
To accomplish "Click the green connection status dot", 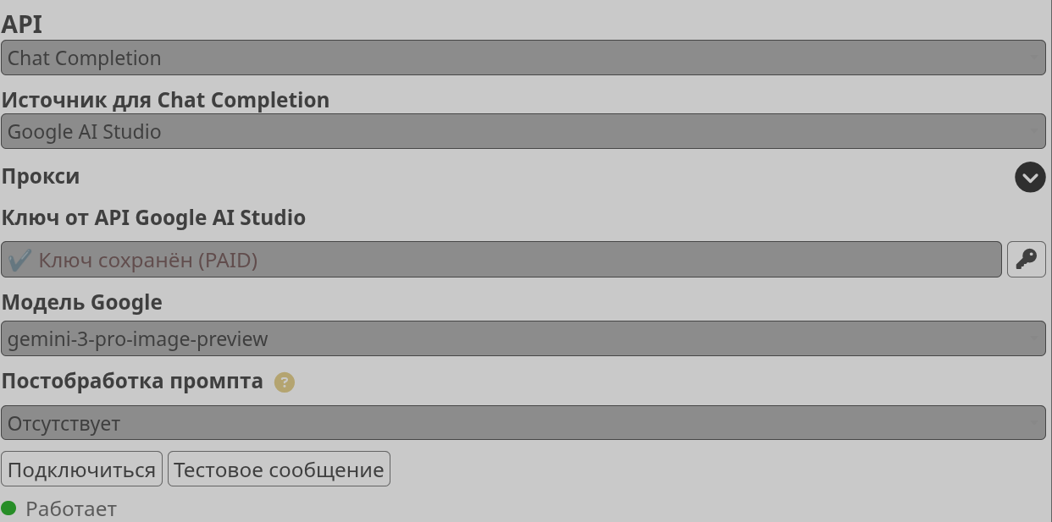I will [x=8, y=508].
